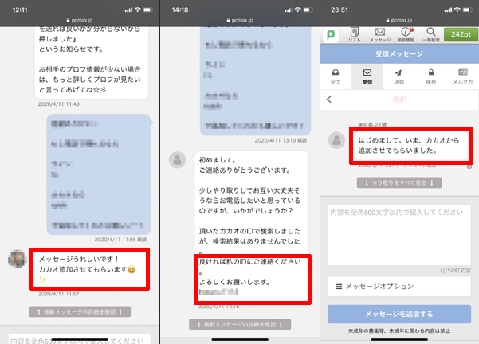479x344 pixels.
Task: Select the 送信 sent tab
Action: tap(399, 76)
